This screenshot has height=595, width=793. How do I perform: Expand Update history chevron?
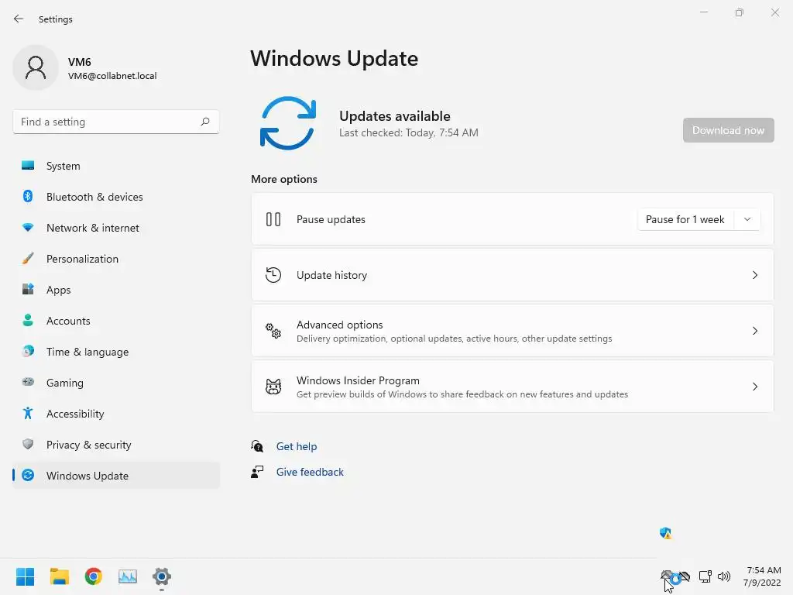754,275
